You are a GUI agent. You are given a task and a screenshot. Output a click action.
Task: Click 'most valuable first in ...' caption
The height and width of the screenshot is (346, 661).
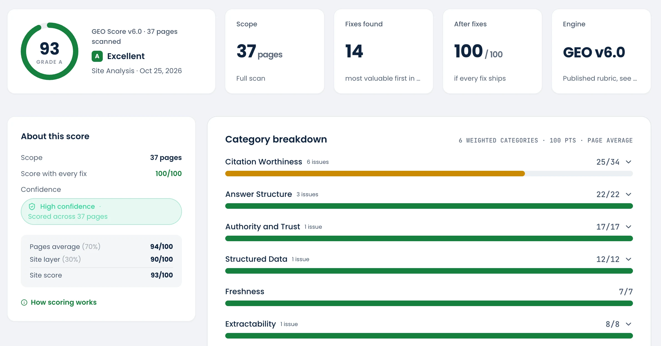(x=383, y=78)
